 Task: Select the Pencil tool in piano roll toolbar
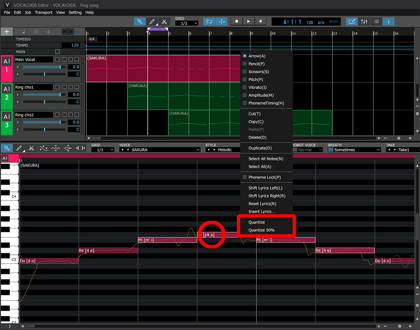point(19,148)
